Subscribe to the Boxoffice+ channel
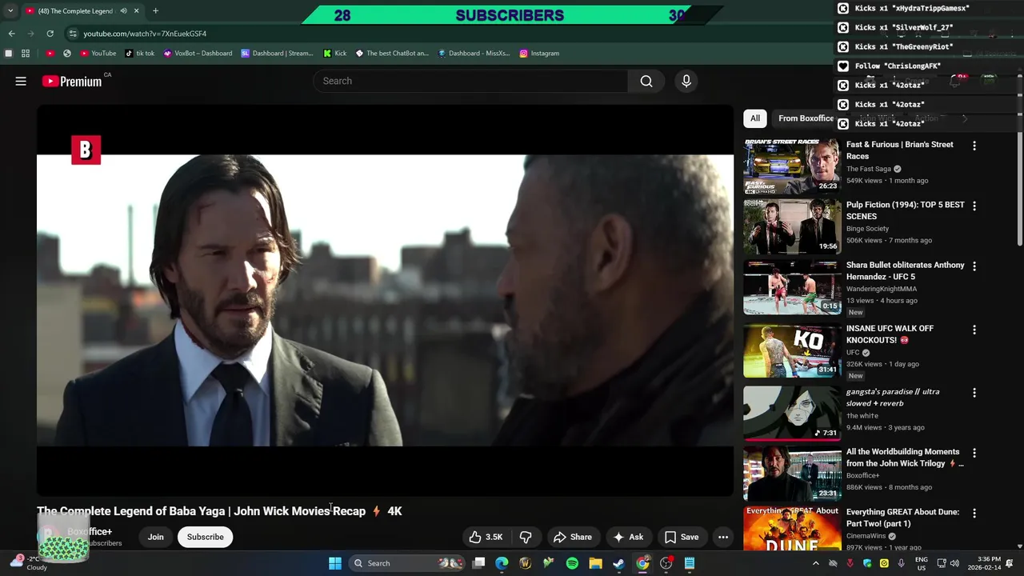 [206, 537]
